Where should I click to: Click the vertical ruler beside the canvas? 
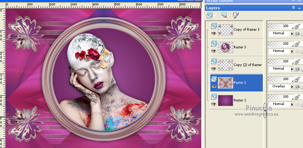(x=3, y=78)
